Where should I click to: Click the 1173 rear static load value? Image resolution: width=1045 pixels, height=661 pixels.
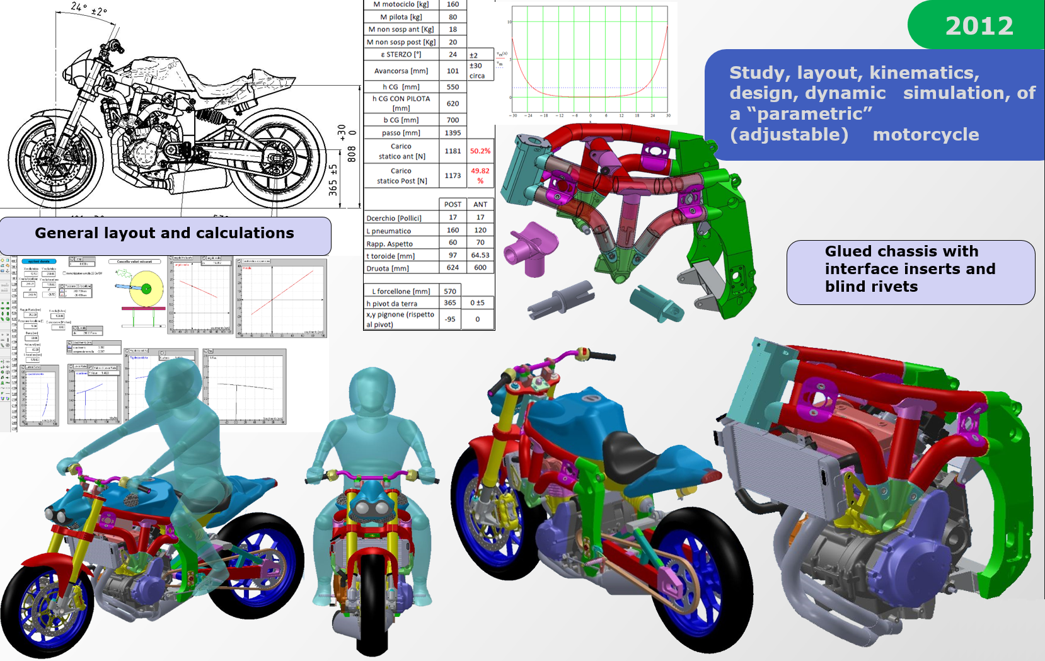pos(453,176)
